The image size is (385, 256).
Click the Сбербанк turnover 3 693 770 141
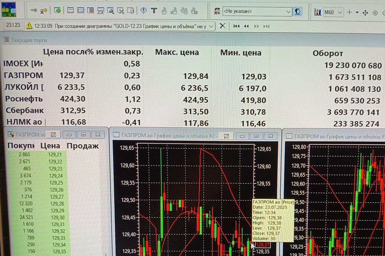[x=354, y=112]
